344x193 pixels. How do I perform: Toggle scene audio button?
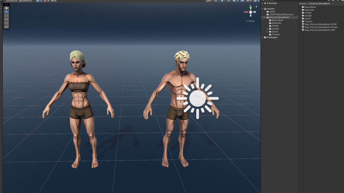(x=228, y=1)
